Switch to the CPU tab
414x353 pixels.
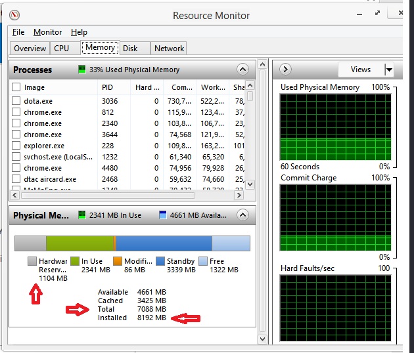point(65,49)
